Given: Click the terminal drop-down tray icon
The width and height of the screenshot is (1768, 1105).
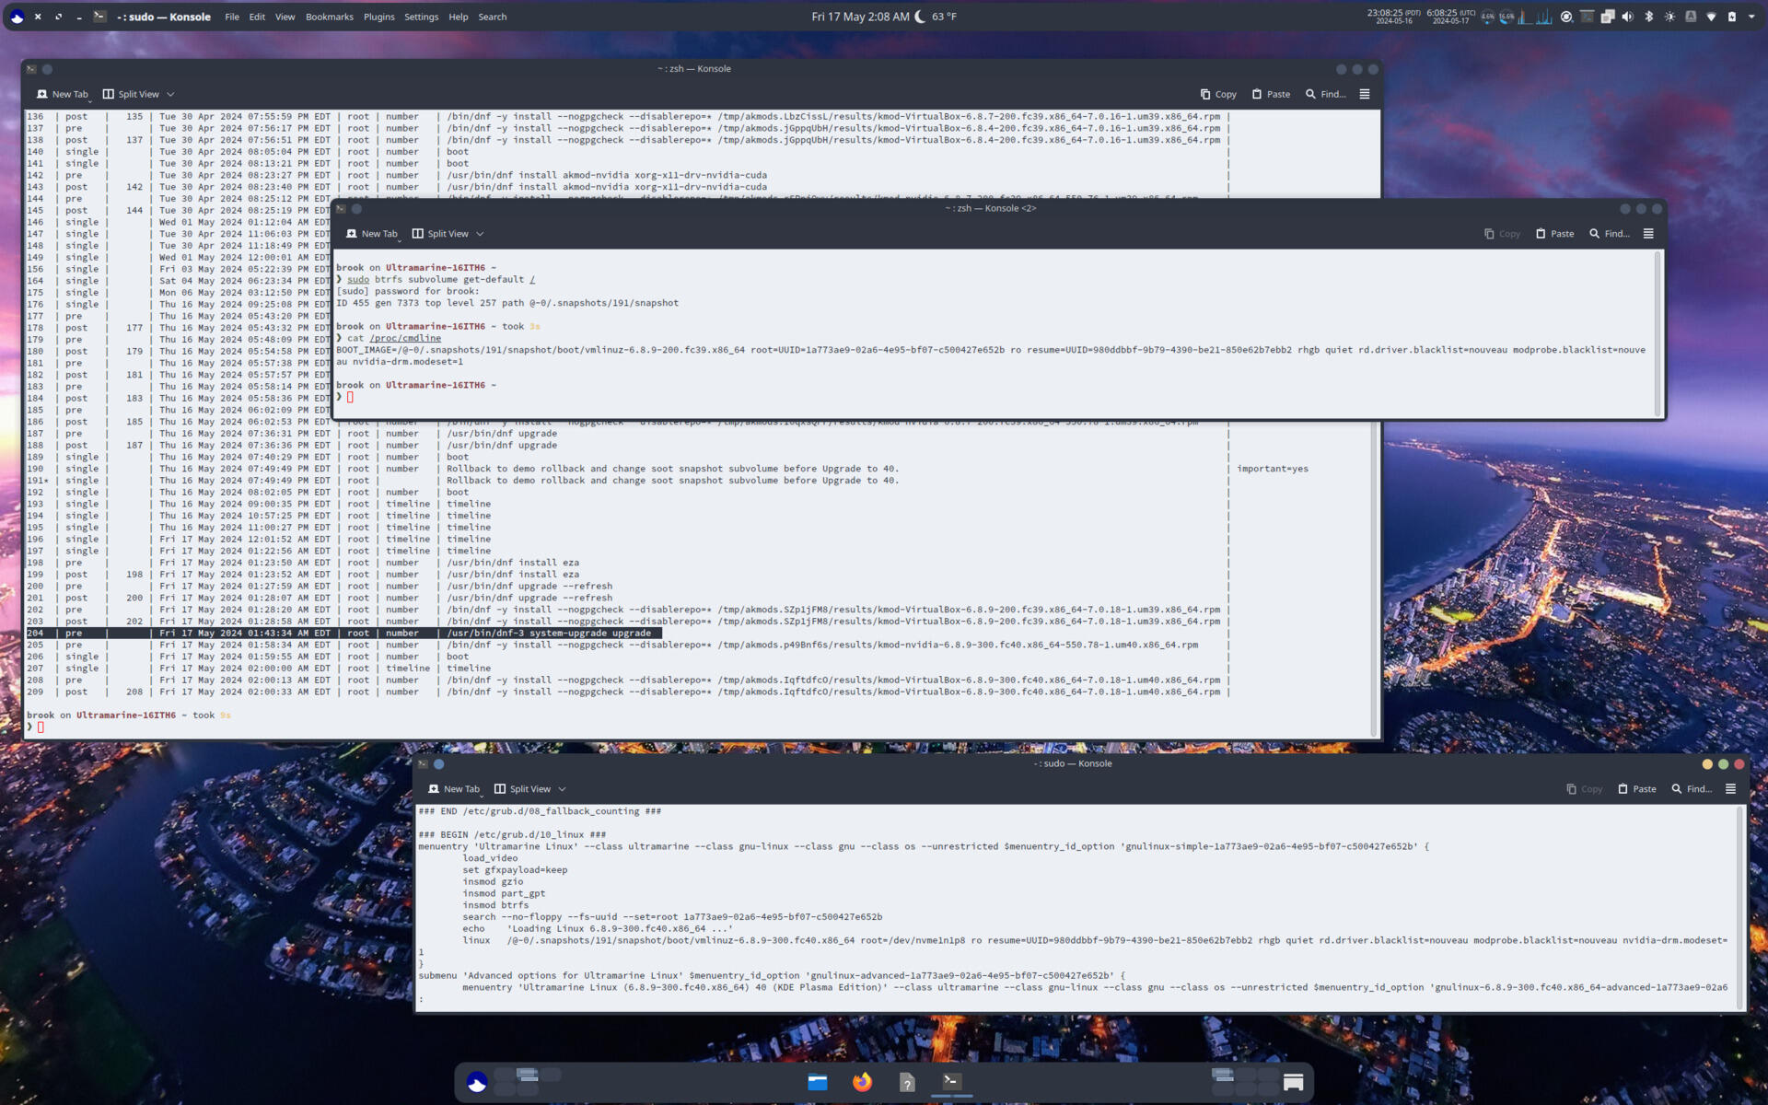Looking at the screenshot, I should (1587, 17).
